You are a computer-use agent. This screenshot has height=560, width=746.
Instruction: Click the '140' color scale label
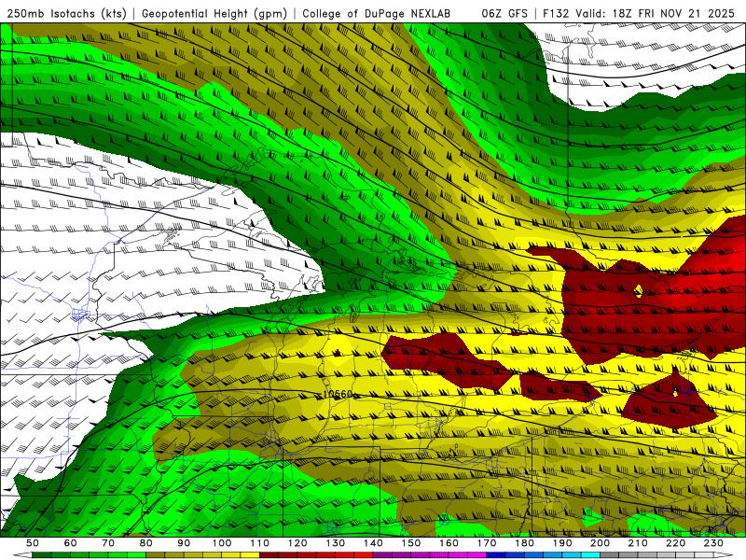[x=373, y=543]
